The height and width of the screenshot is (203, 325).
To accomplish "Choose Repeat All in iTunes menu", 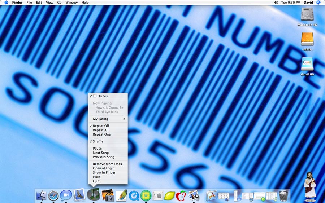I will pyautogui.click(x=108, y=130).
